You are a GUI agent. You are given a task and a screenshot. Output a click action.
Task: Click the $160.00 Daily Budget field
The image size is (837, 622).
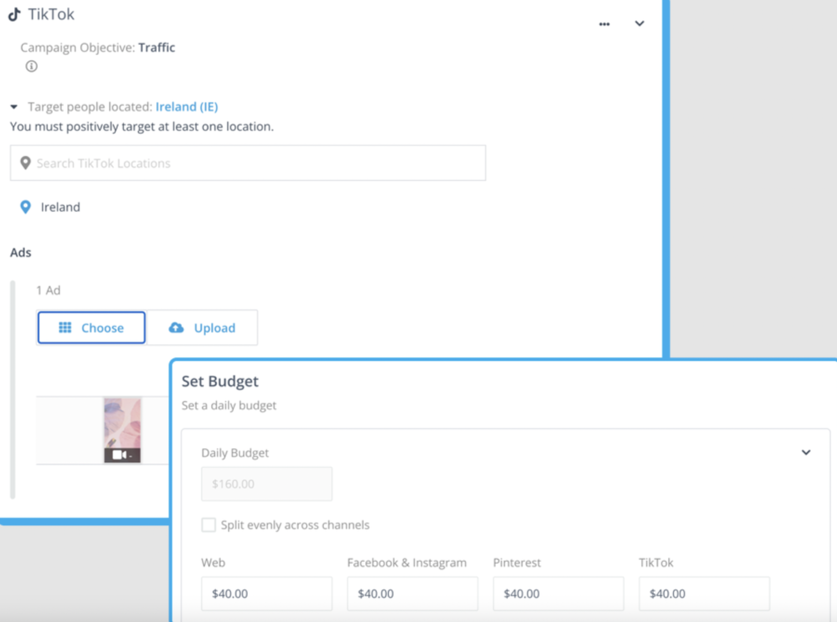point(267,484)
